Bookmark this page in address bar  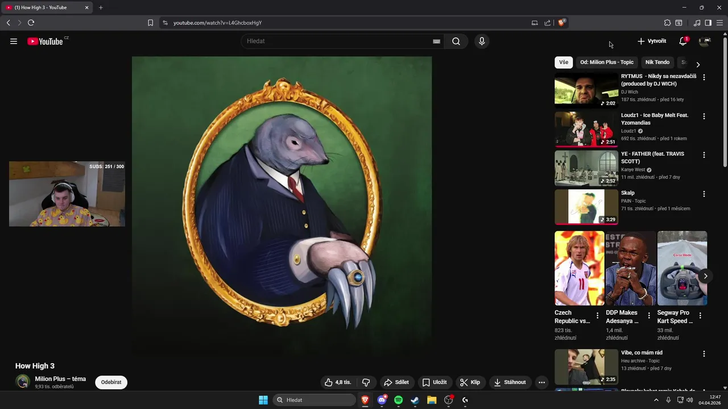tap(150, 23)
